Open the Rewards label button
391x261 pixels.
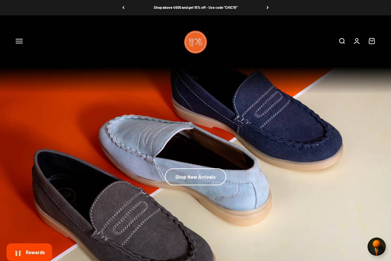35,253
